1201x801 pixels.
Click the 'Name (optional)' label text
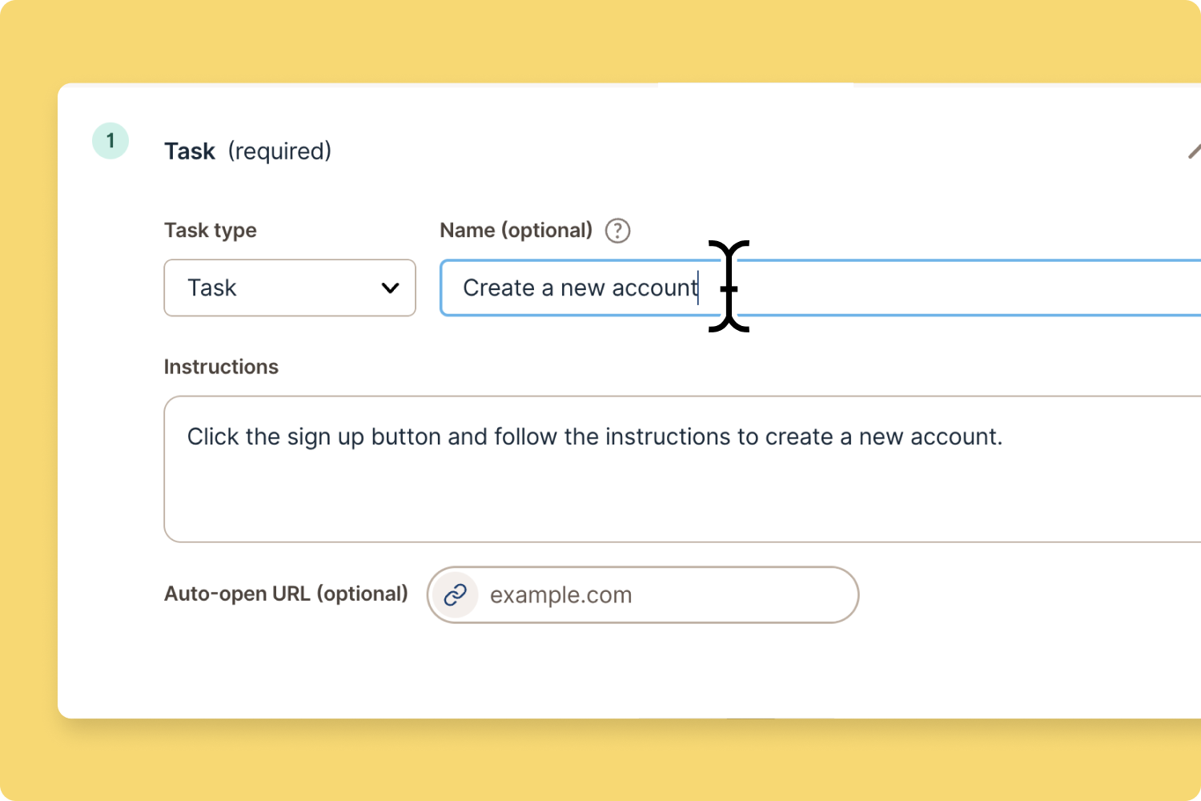[x=516, y=231]
